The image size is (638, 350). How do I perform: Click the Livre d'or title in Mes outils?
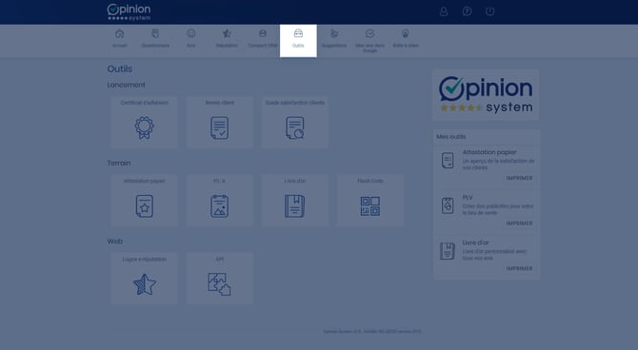476,243
